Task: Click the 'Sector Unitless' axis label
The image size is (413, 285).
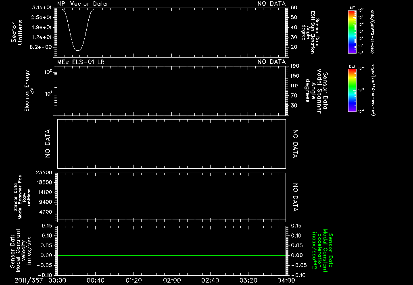Action: (x=17, y=32)
